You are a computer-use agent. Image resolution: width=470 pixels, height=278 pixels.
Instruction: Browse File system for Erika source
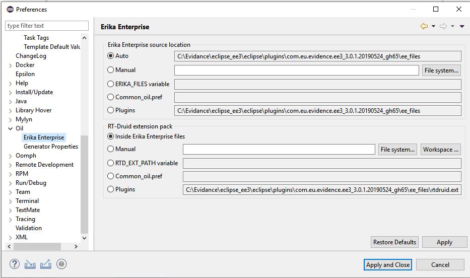pyautogui.click(x=441, y=71)
